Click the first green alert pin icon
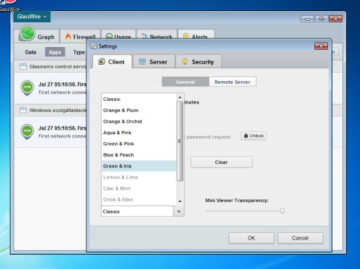 tap(27, 88)
